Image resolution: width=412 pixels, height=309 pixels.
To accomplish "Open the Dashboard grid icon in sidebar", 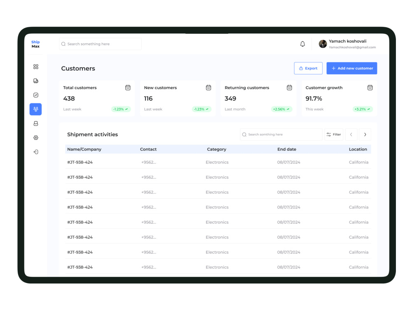I will click(36, 66).
